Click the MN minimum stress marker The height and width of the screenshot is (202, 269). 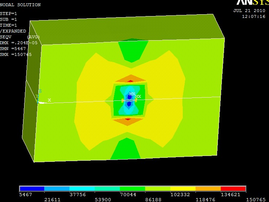pyautogui.click(x=132, y=94)
